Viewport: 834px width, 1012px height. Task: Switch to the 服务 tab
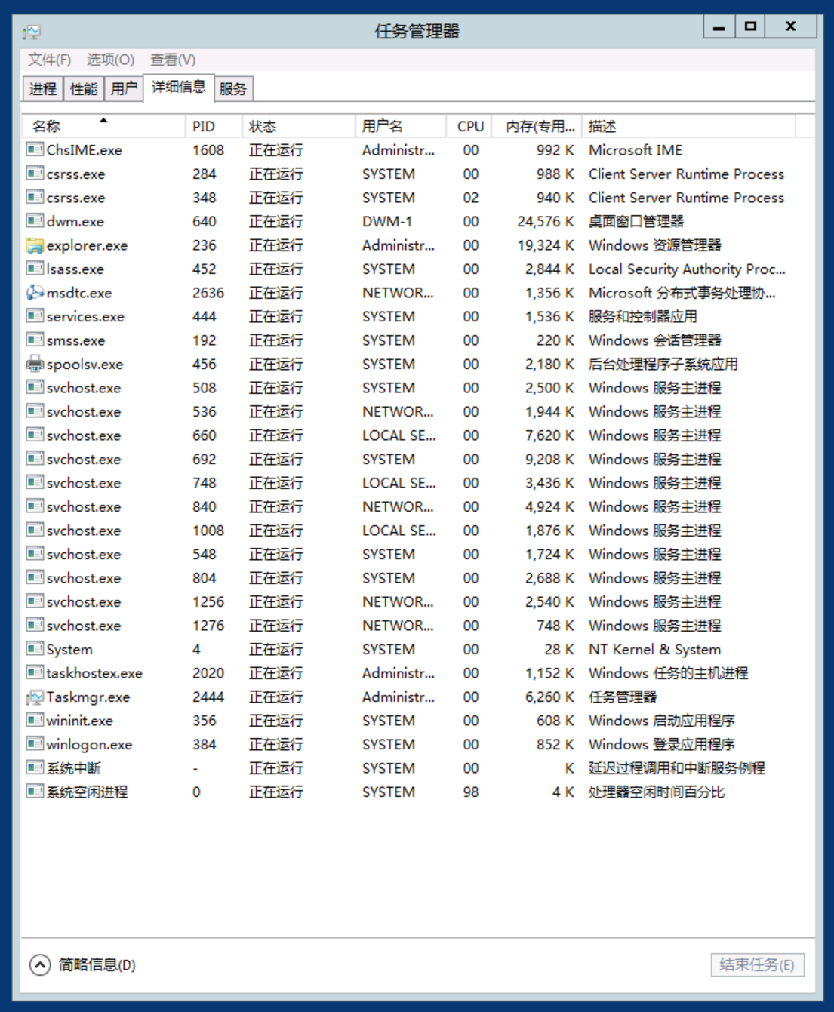coord(233,89)
